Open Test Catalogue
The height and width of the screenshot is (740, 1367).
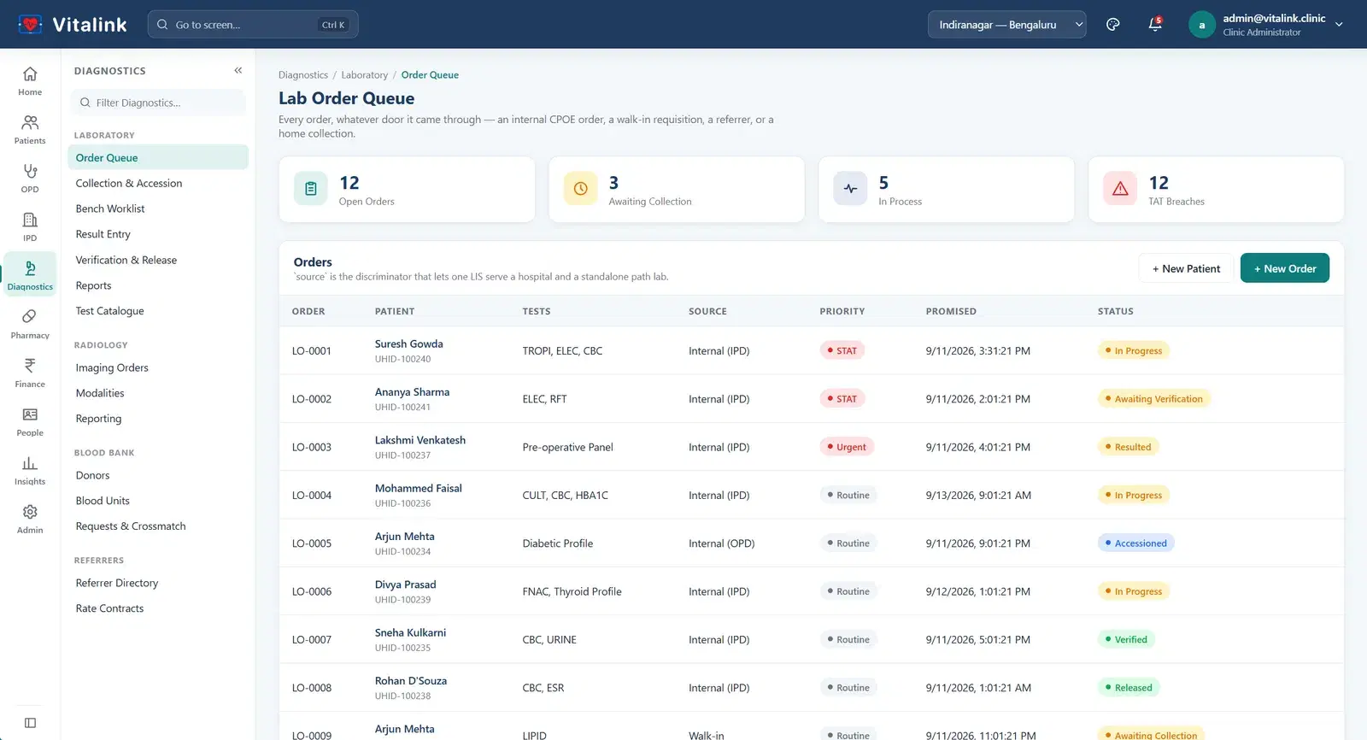pyautogui.click(x=158, y=311)
